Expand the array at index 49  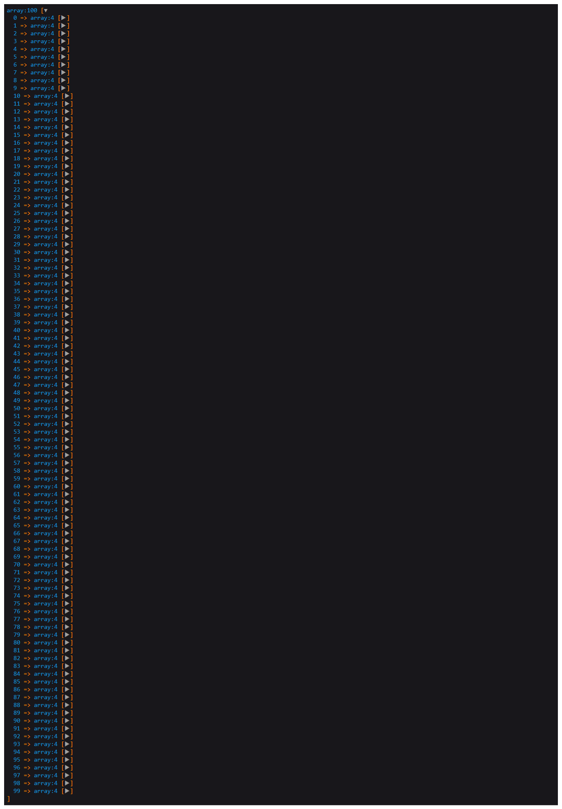pyautogui.click(x=67, y=401)
